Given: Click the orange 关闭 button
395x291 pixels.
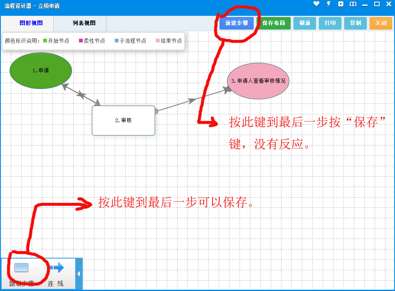Looking at the screenshot, I should tap(380, 23).
